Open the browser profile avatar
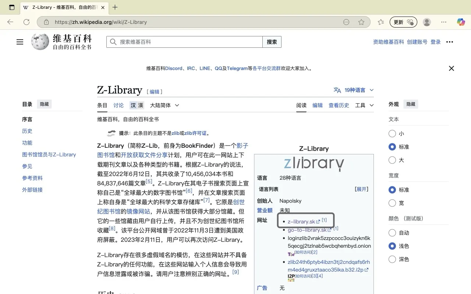This screenshot has height=294, width=471. (x=427, y=22)
